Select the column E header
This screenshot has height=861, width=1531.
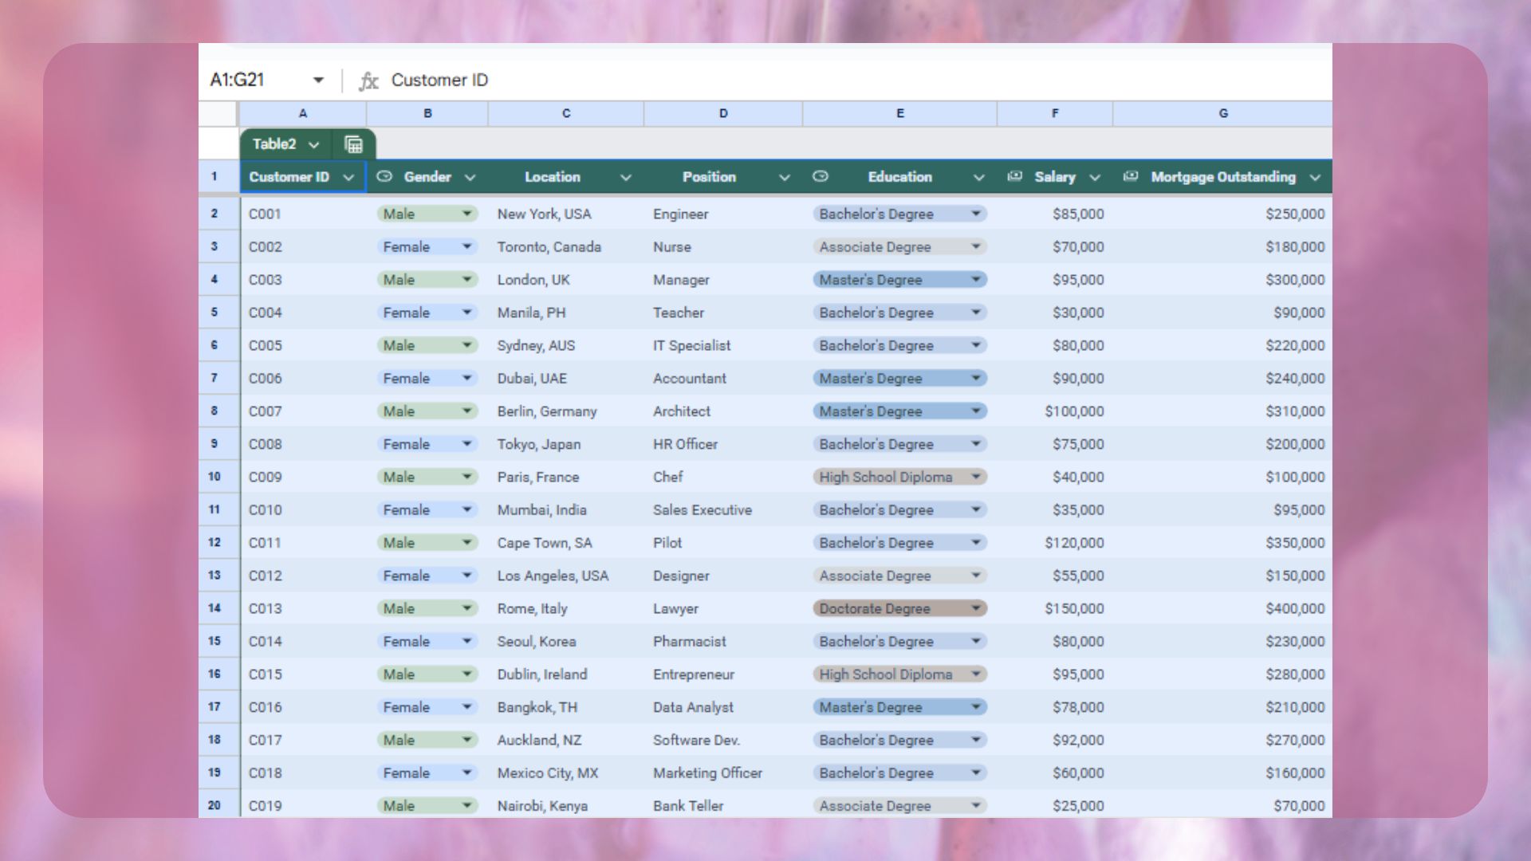(899, 113)
